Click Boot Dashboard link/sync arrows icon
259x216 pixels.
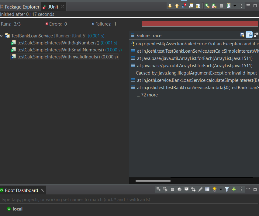(x=193, y=189)
